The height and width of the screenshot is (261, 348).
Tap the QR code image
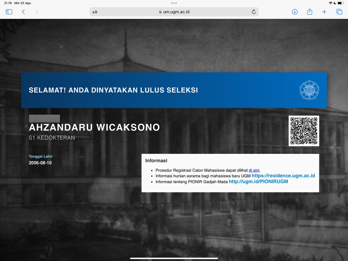(x=304, y=131)
